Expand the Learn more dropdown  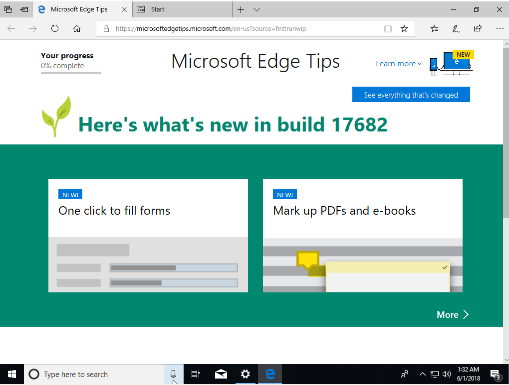pyautogui.click(x=399, y=64)
